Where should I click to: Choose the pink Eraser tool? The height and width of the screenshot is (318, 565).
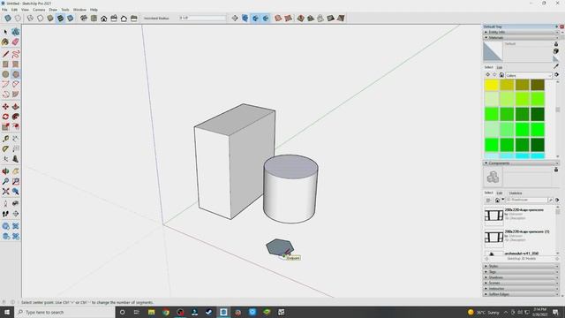click(x=16, y=42)
